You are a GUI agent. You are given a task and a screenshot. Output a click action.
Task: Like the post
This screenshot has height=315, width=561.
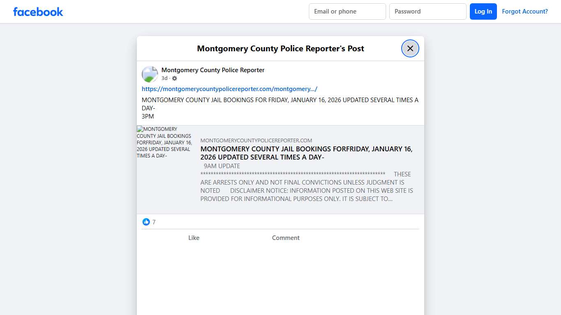tap(193, 237)
